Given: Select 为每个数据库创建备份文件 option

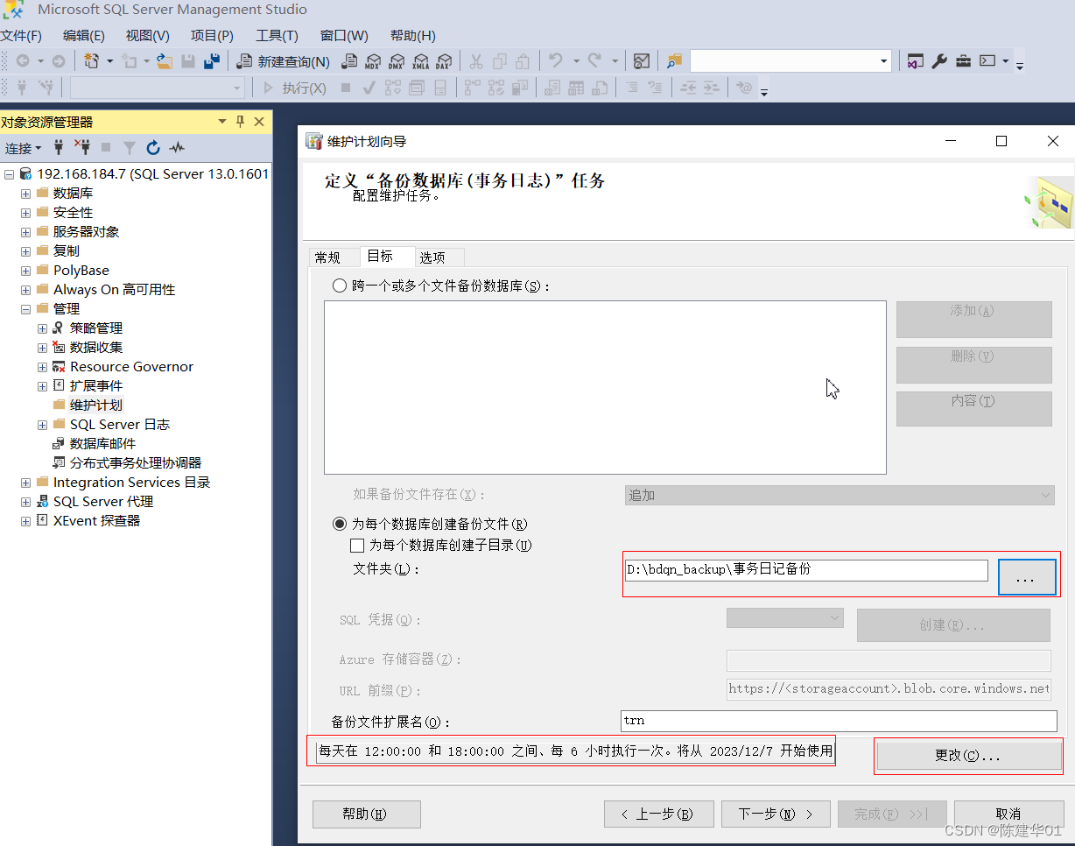Looking at the screenshot, I should point(340,524).
